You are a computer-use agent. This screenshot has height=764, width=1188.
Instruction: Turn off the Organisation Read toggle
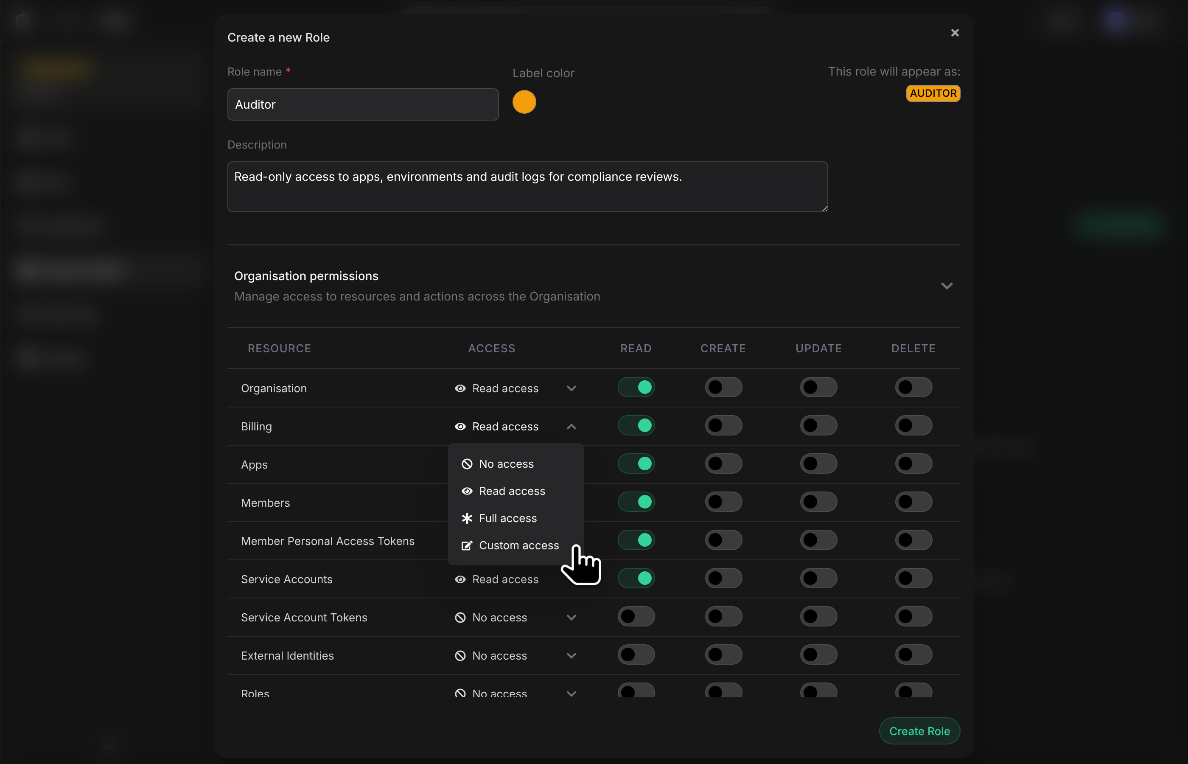point(636,387)
